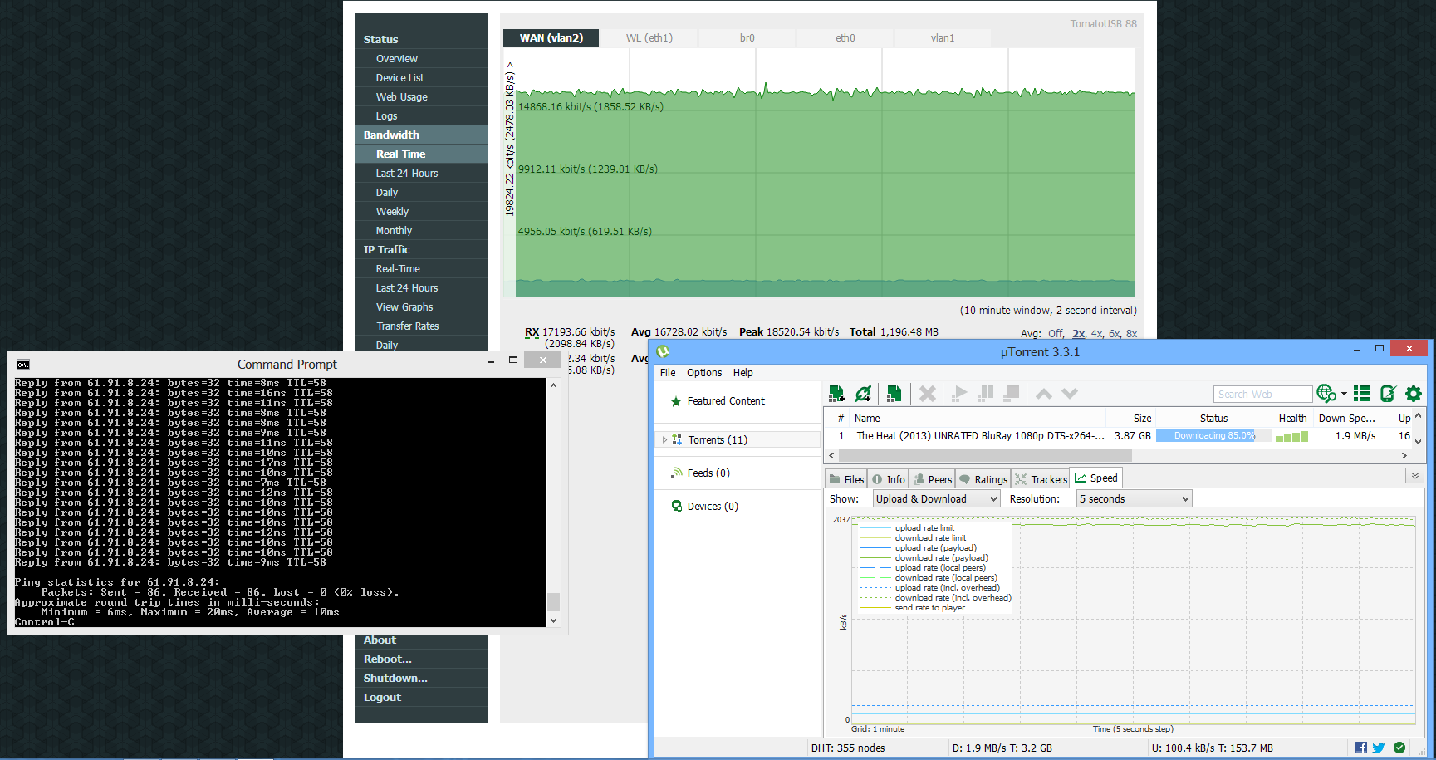
Task: Click the Search Web input field
Action: [1262, 395]
